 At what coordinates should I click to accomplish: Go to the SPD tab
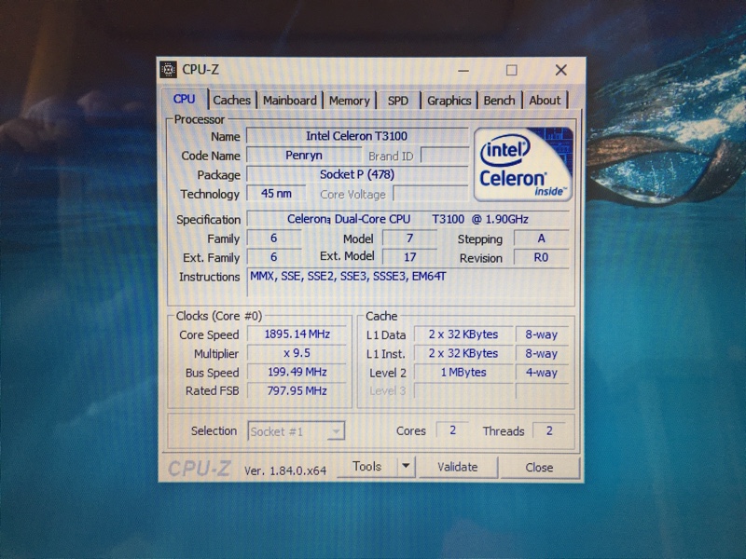[x=398, y=101]
